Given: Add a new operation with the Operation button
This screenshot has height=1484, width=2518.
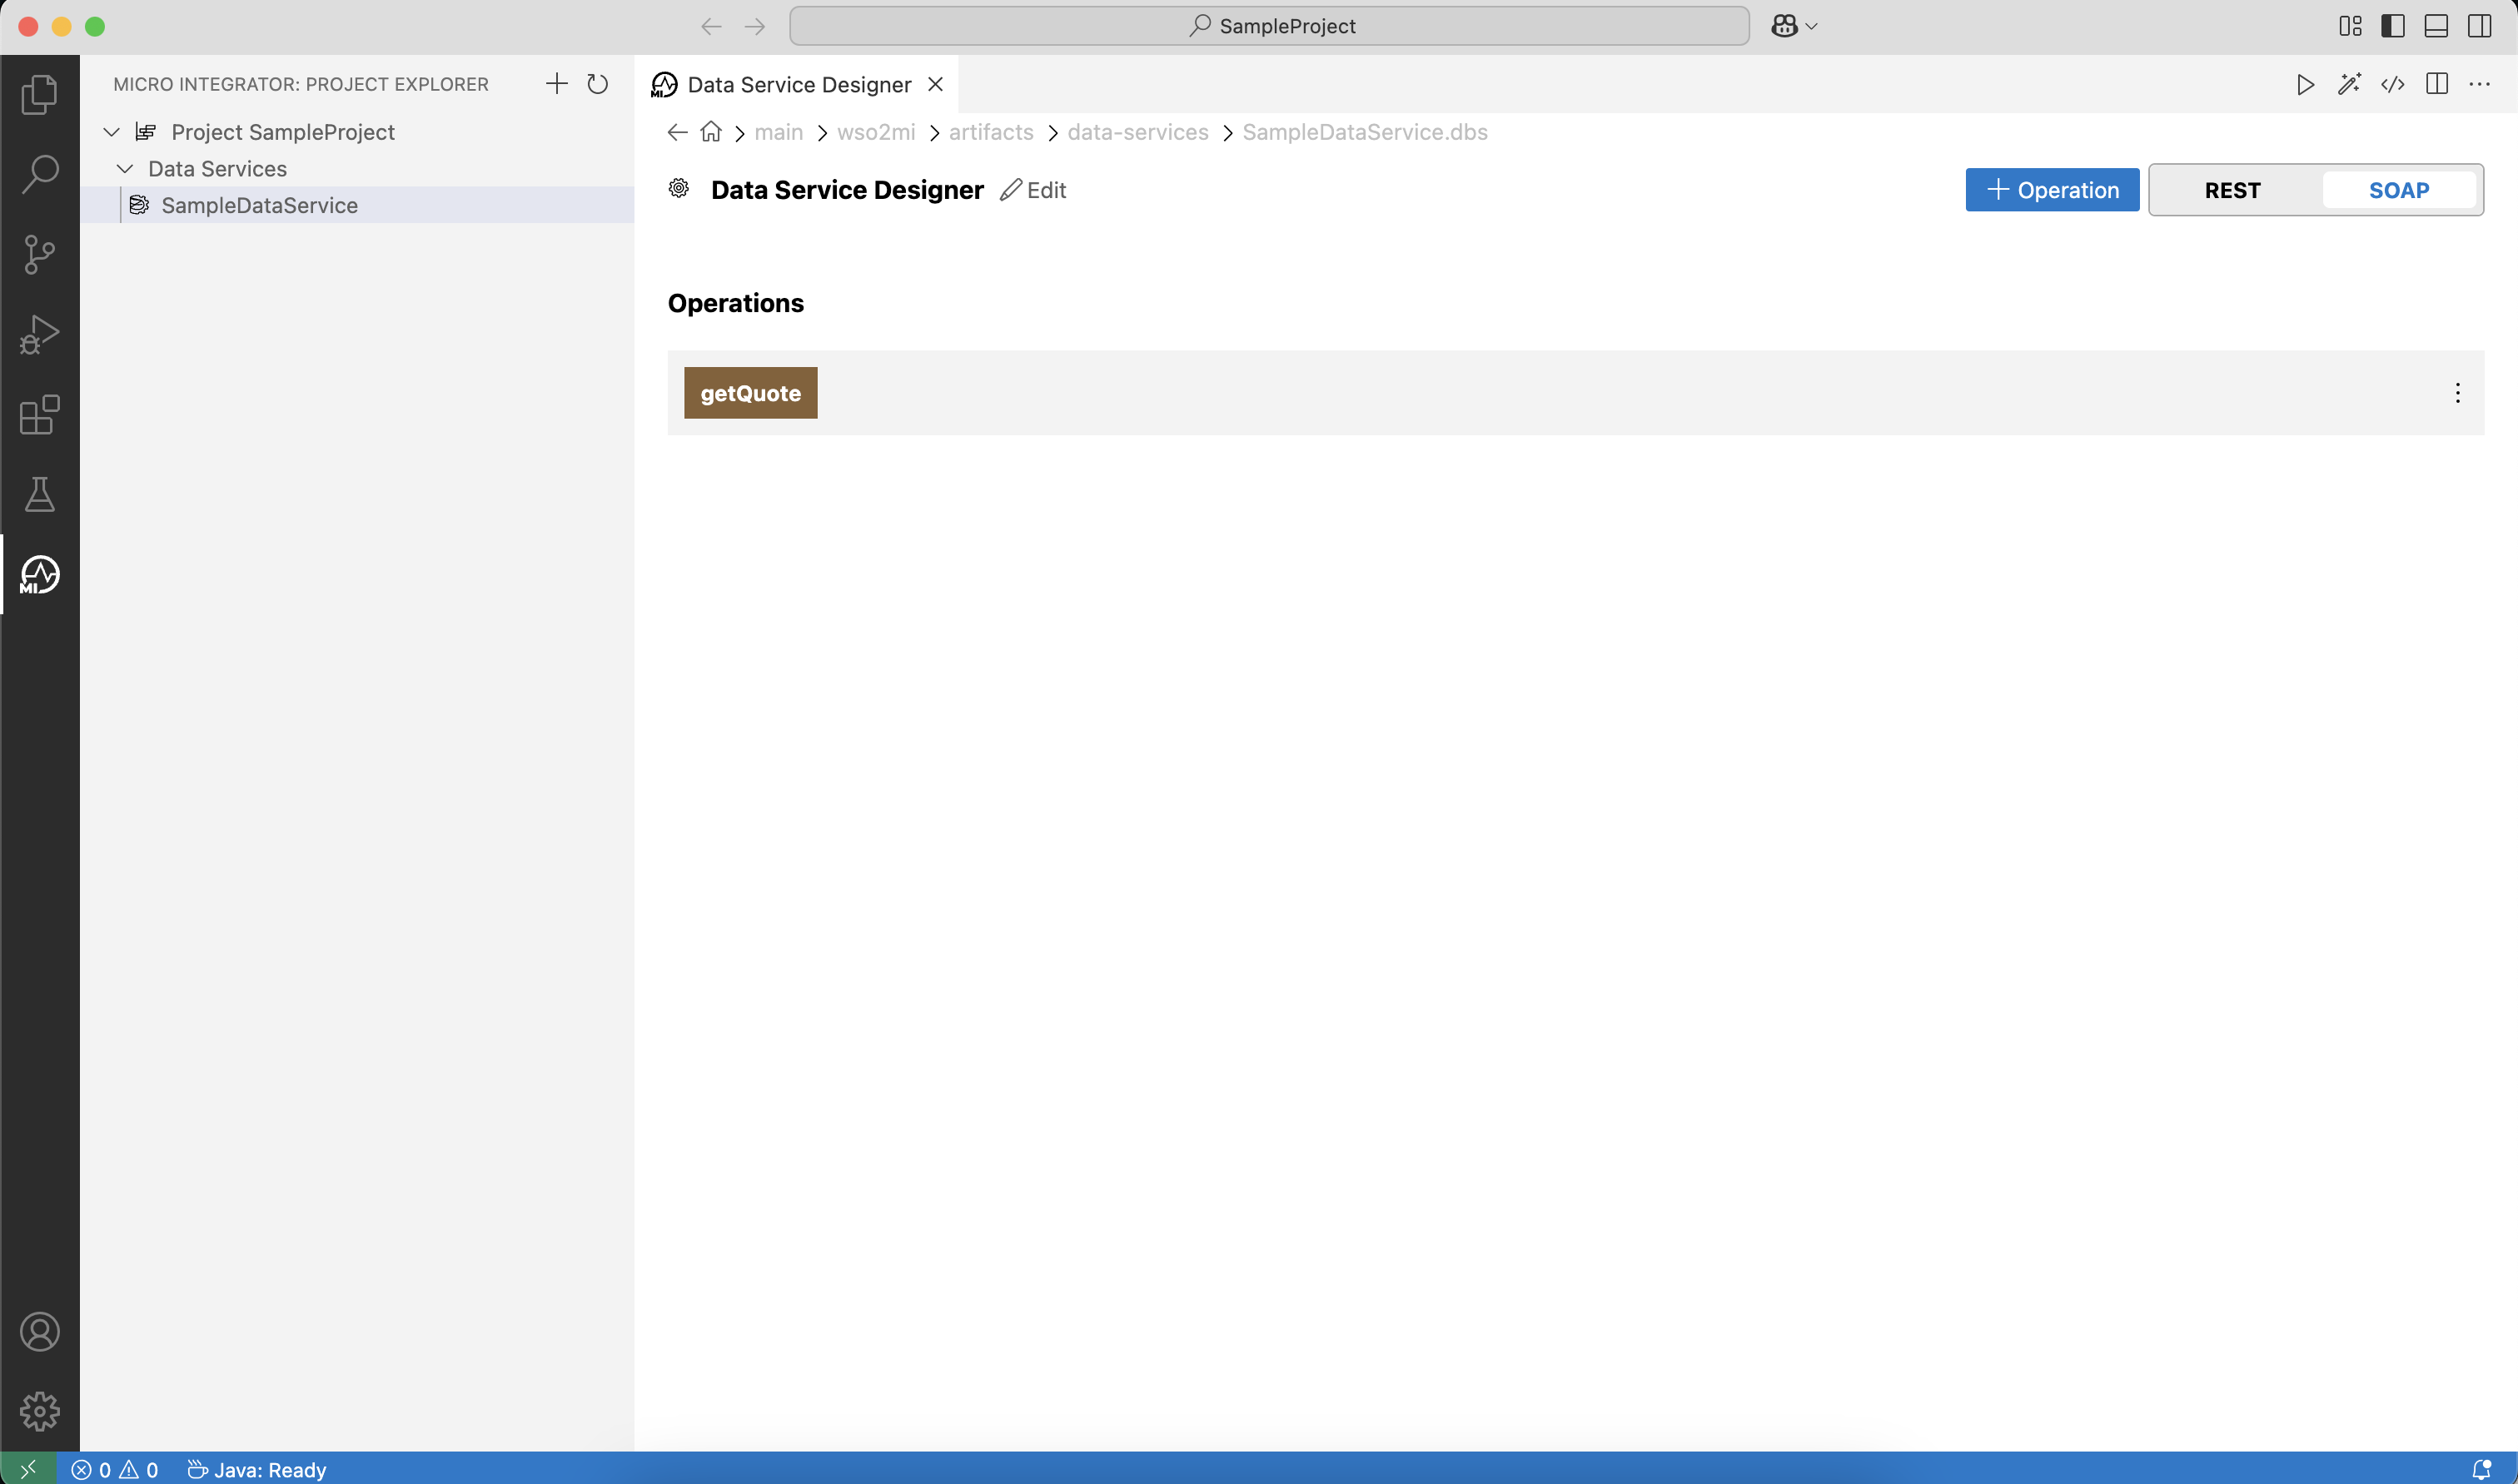Looking at the screenshot, I should pyautogui.click(x=2051, y=190).
